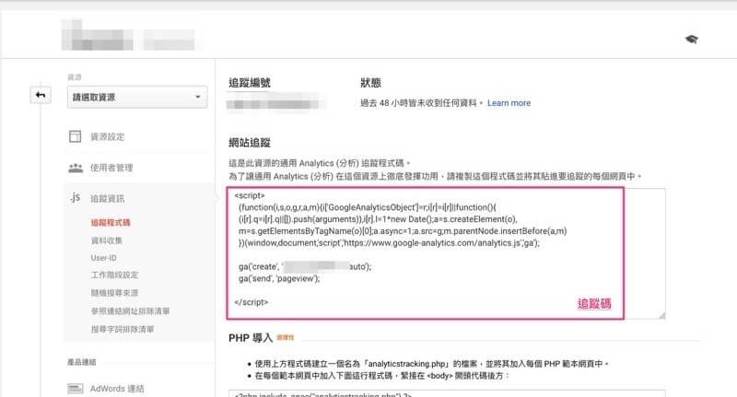Viewport: 737px width, 397px height.
Task: Click the .js 追蹤資訊 icon
Action: pyautogui.click(x=76, y=198)
